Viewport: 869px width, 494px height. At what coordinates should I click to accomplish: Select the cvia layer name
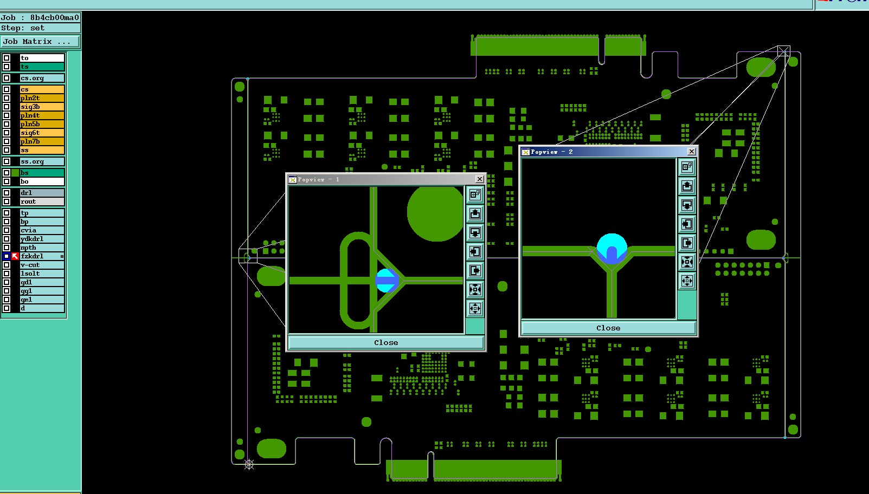point(42,230)
